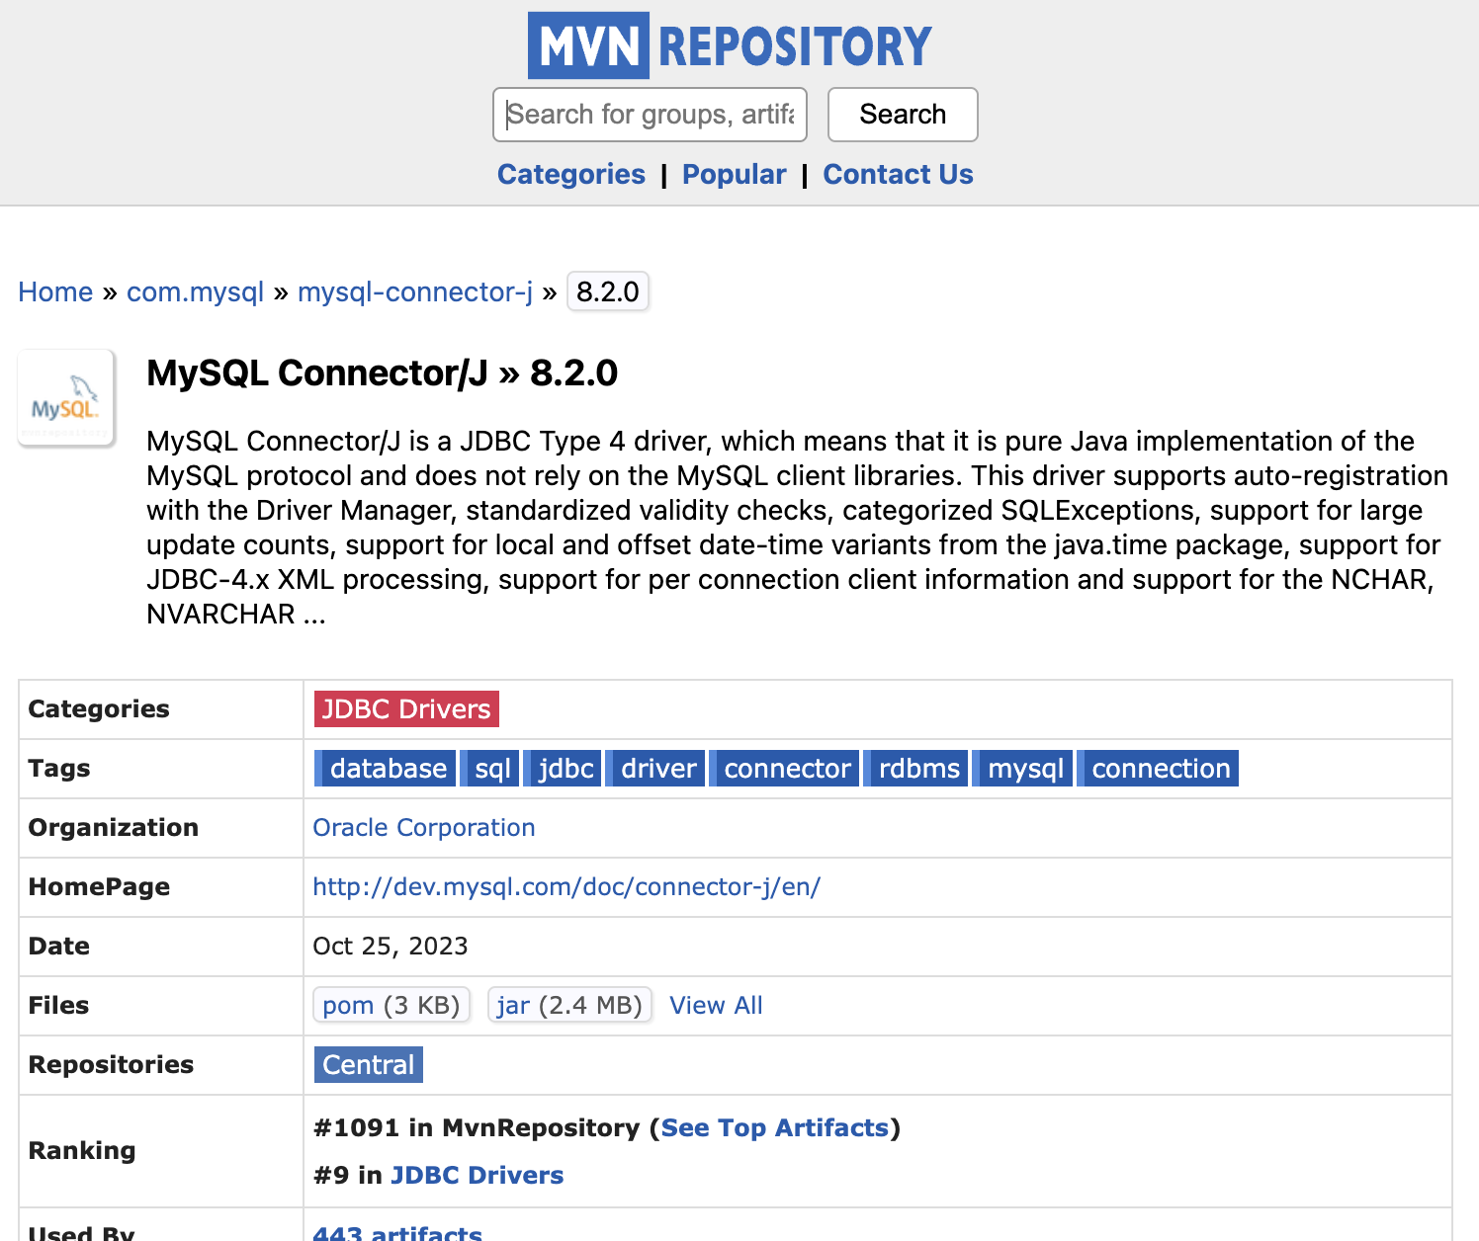
Task: Click the MySQL Connector/J » 8.2.0 heading
Action: [x=383, y=373]
